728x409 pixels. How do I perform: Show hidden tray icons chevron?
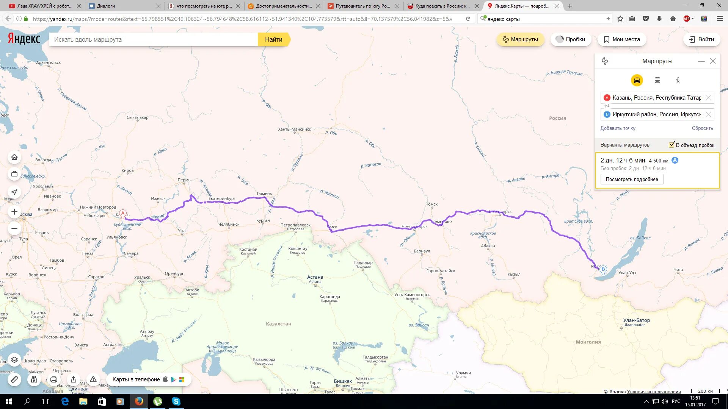(646, 401)
